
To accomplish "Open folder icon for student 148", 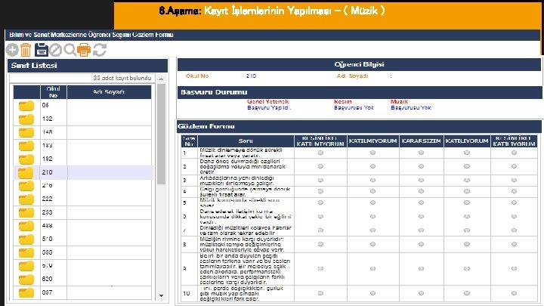I will click(26, 132).
